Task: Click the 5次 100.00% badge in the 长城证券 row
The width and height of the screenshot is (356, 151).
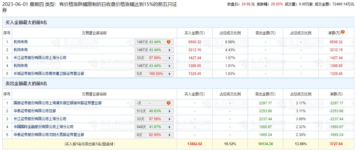Action: [x=150, y=74]
